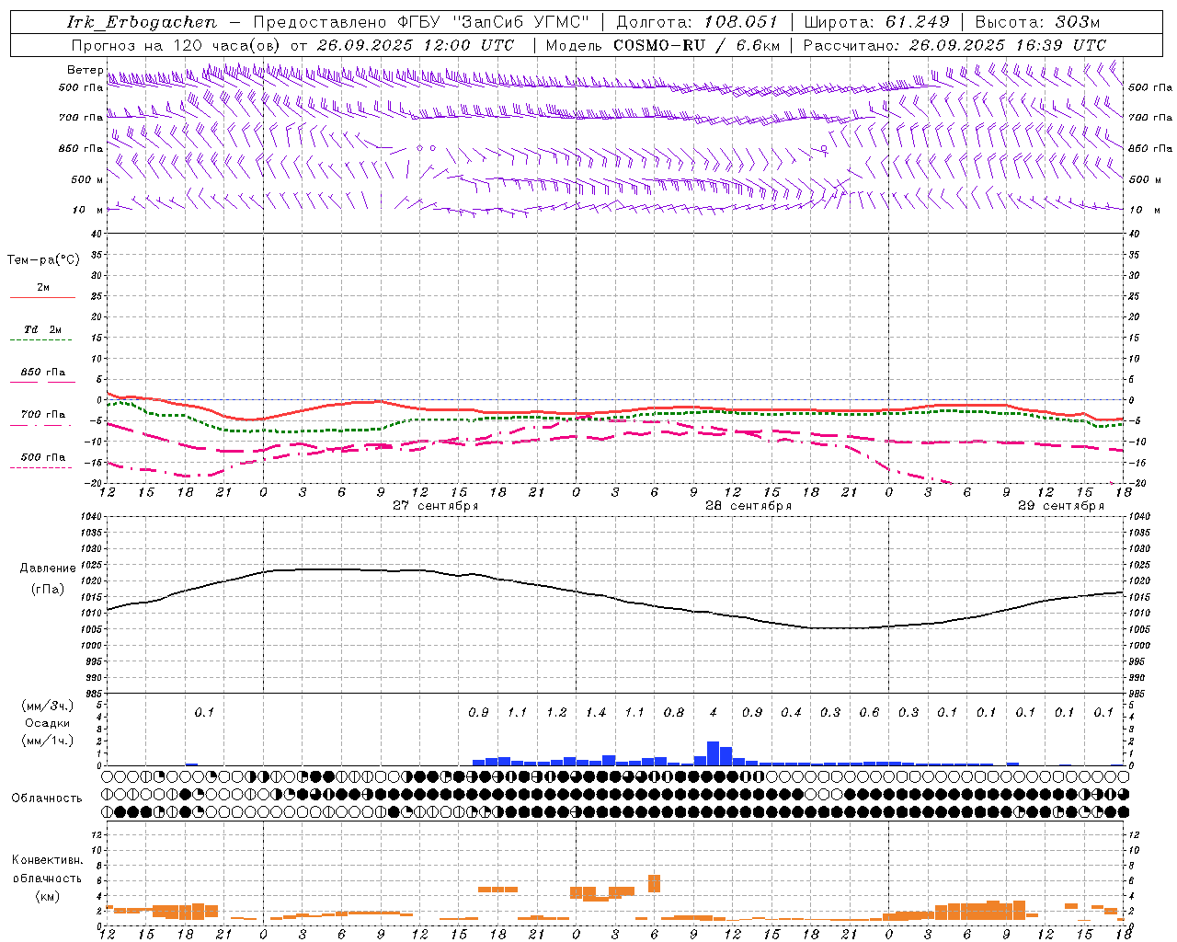Click the model name COSMO-RU
1177x942 pixels.
[660, 45]
